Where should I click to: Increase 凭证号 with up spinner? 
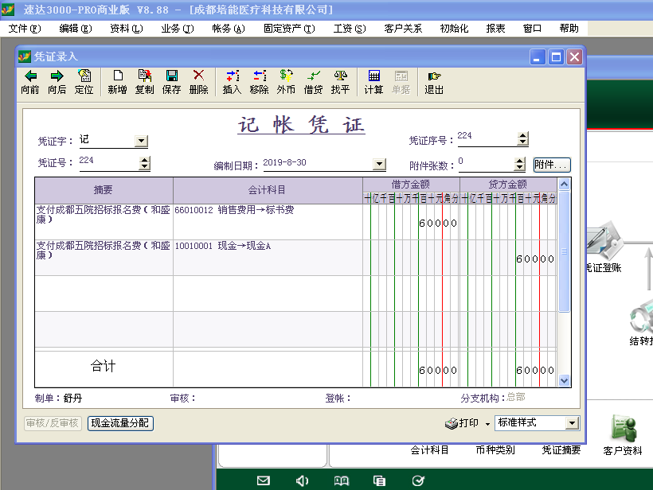144,160
